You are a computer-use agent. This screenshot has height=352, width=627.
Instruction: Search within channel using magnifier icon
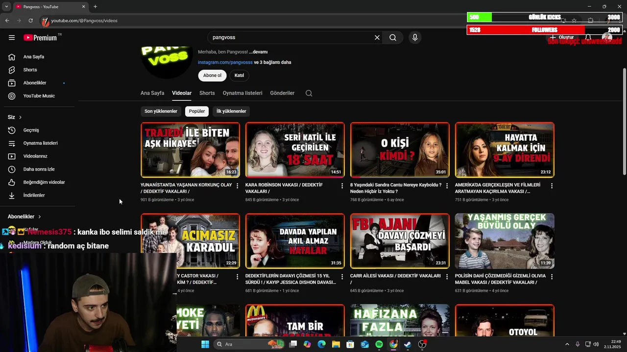pyautogui.click(x=309, y=93)
